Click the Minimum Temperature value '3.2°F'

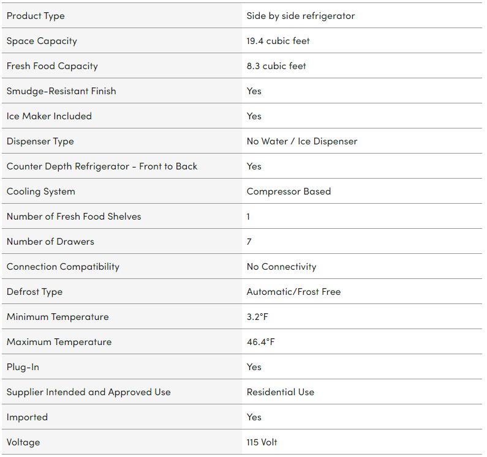pyautogui.click(x=257, y=317)
